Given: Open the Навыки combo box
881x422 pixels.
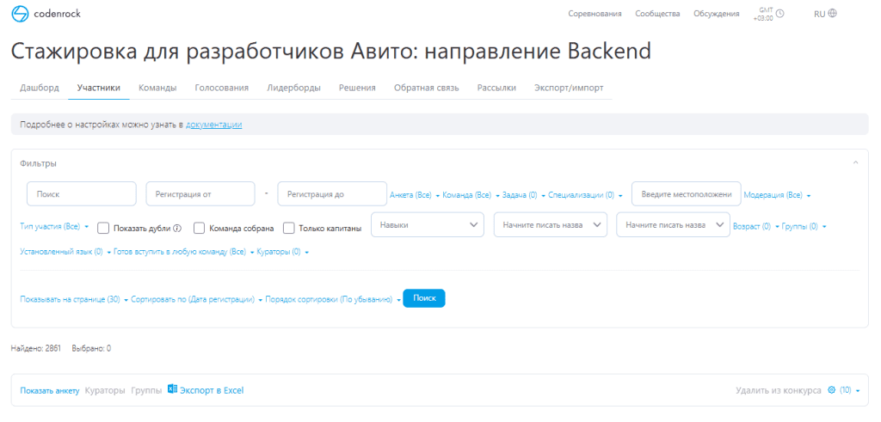Looking at the screenshot, I should (428, 224).
